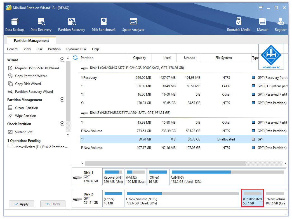
Task: Open the Dynamic Disk menu
Action: (x=76, y=49)
